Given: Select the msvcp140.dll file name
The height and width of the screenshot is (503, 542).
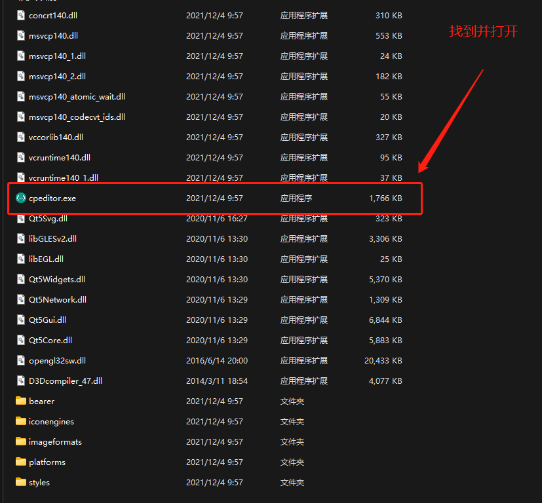Looking at the screenshot, I should coord(53,35).
